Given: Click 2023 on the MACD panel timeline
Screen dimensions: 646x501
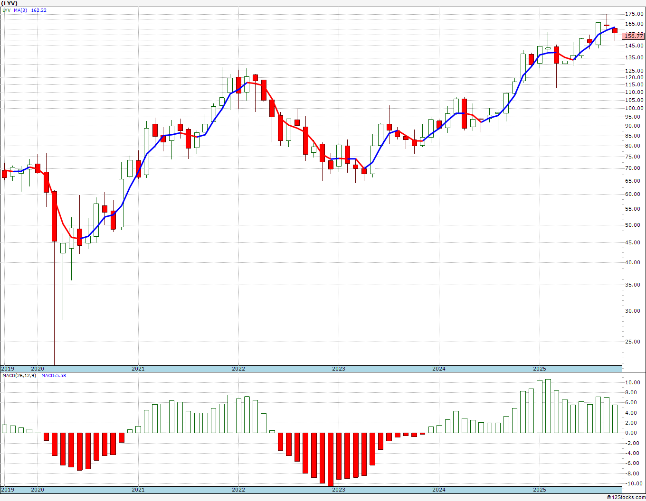Looking at the screenshot, I should (338, 490).
